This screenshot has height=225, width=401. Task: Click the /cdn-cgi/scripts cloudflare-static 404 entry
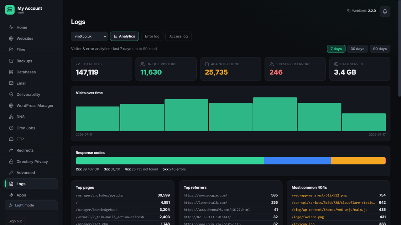[x=339, y=202]
